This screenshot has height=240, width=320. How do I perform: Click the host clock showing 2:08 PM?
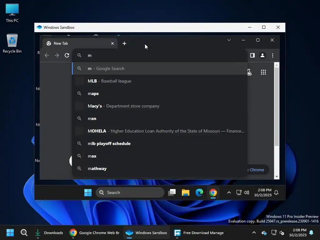298,232
